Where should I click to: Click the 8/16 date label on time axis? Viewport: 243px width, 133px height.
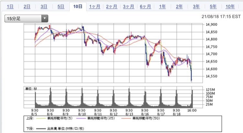pos(145,114)
